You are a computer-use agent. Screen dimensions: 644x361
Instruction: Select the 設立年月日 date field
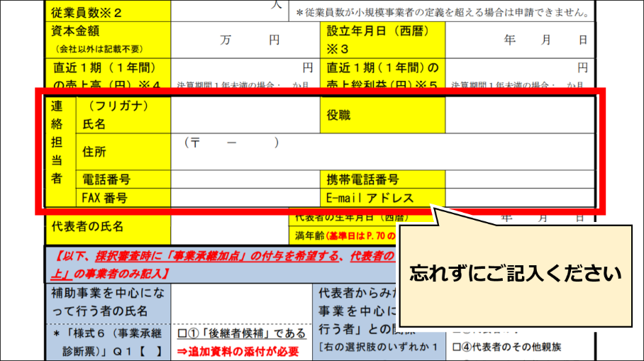[x=519, y=40]
